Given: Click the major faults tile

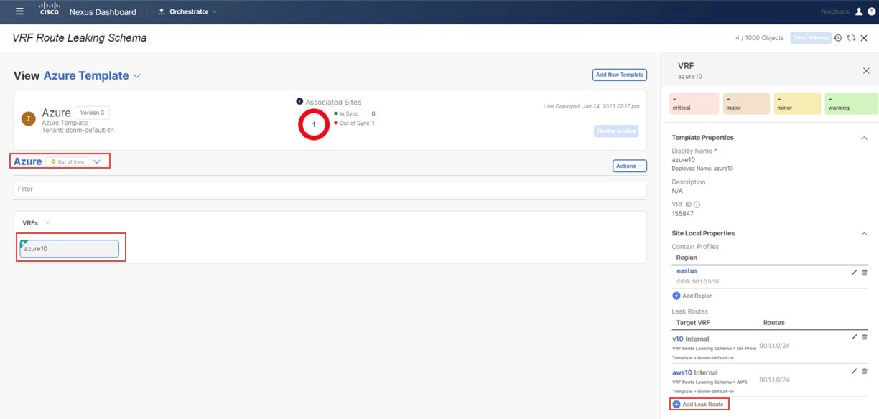Looking at the screenshot, I should click(748, 103).
